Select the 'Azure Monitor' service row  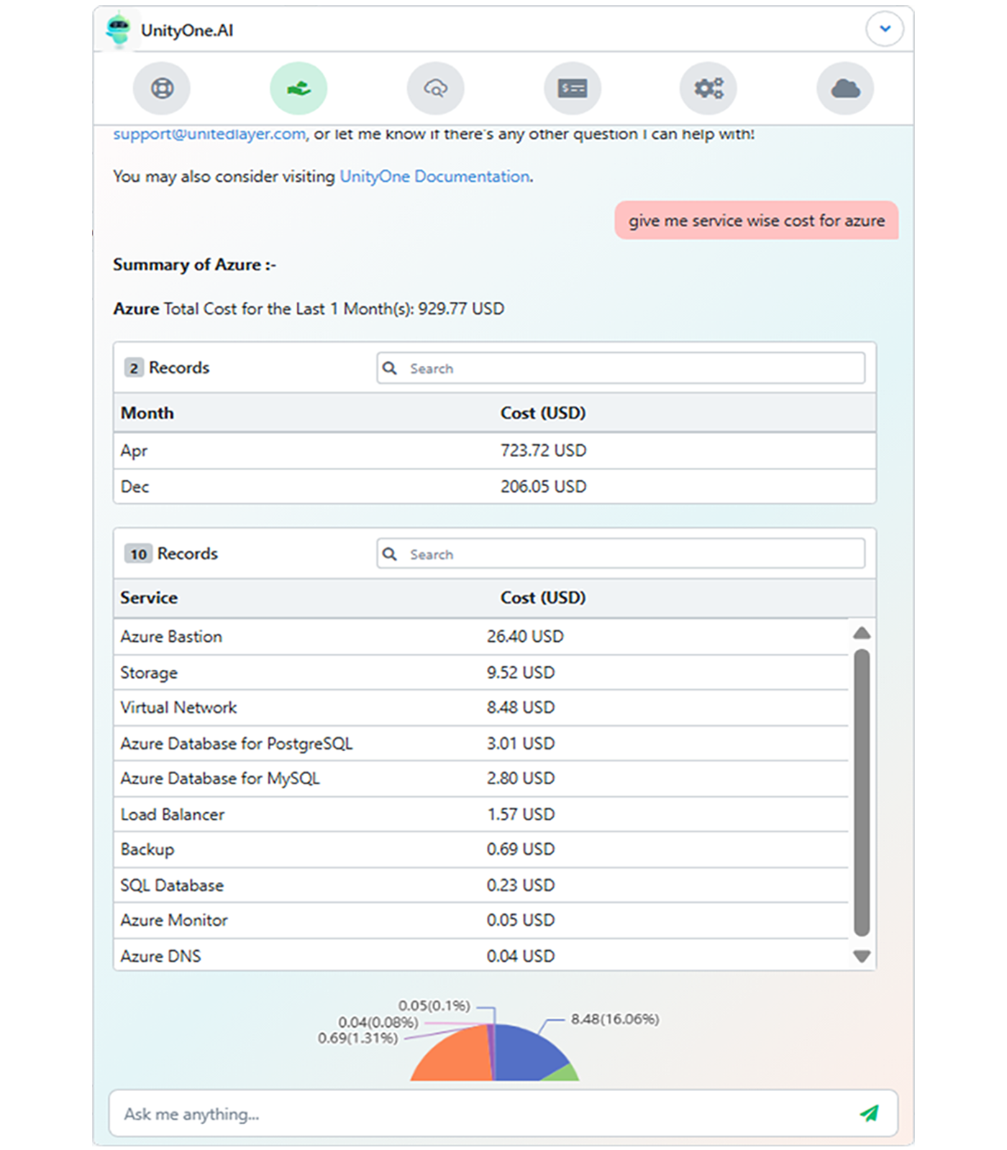pos(480,921)
